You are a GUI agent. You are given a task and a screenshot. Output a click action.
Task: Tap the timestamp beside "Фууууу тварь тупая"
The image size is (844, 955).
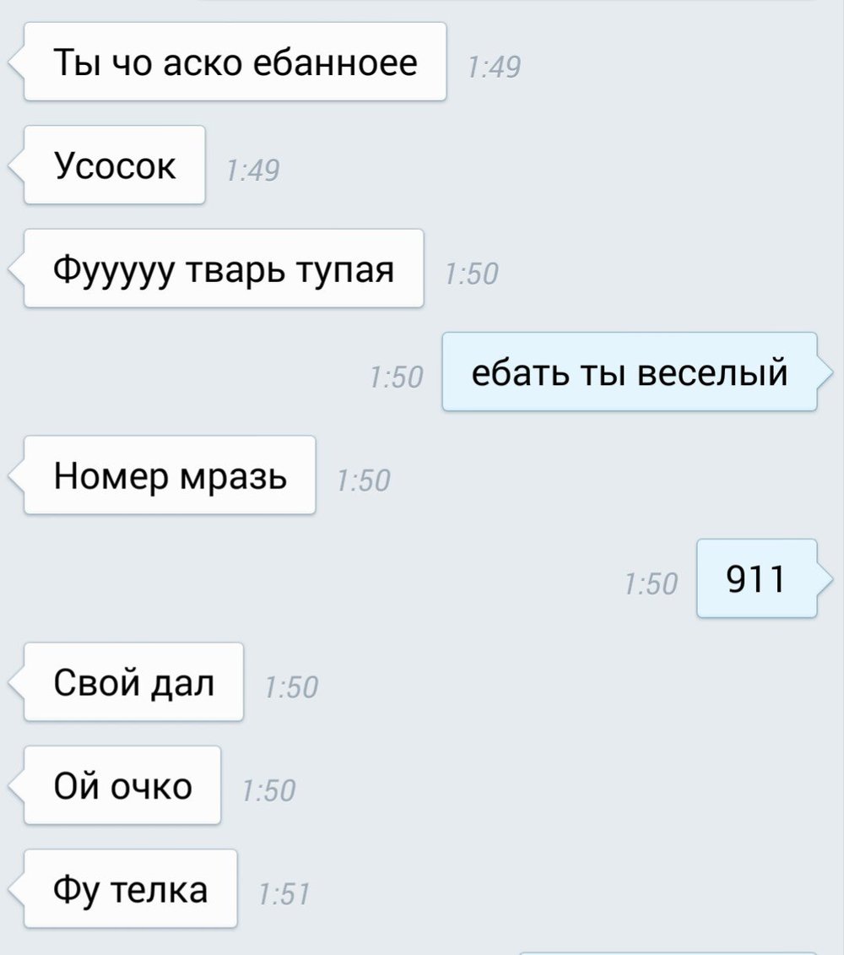click(x=471, y=274)
